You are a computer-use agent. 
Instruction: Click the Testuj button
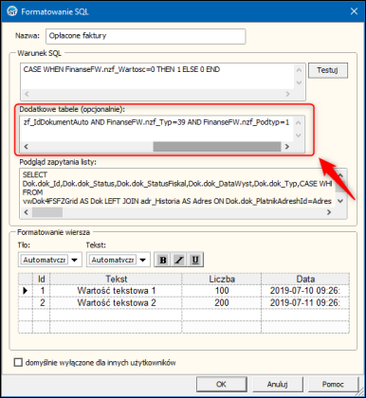pos(328,70)
